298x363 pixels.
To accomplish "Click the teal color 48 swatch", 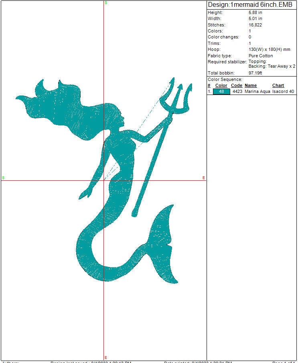I will point(221,91).
